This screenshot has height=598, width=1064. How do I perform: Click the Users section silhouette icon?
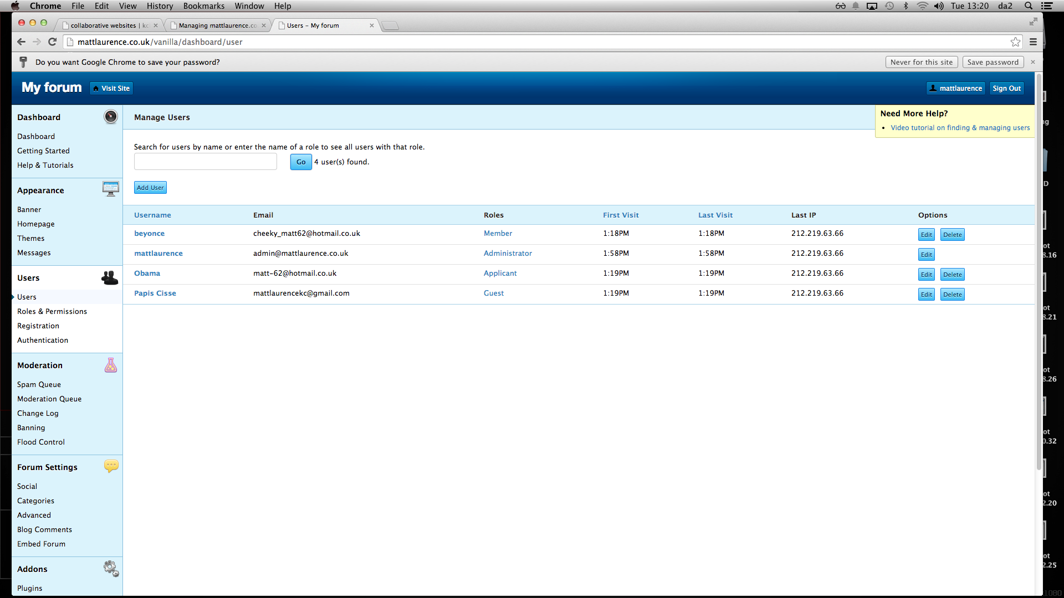pyautogui.click(x=110, y=278)
